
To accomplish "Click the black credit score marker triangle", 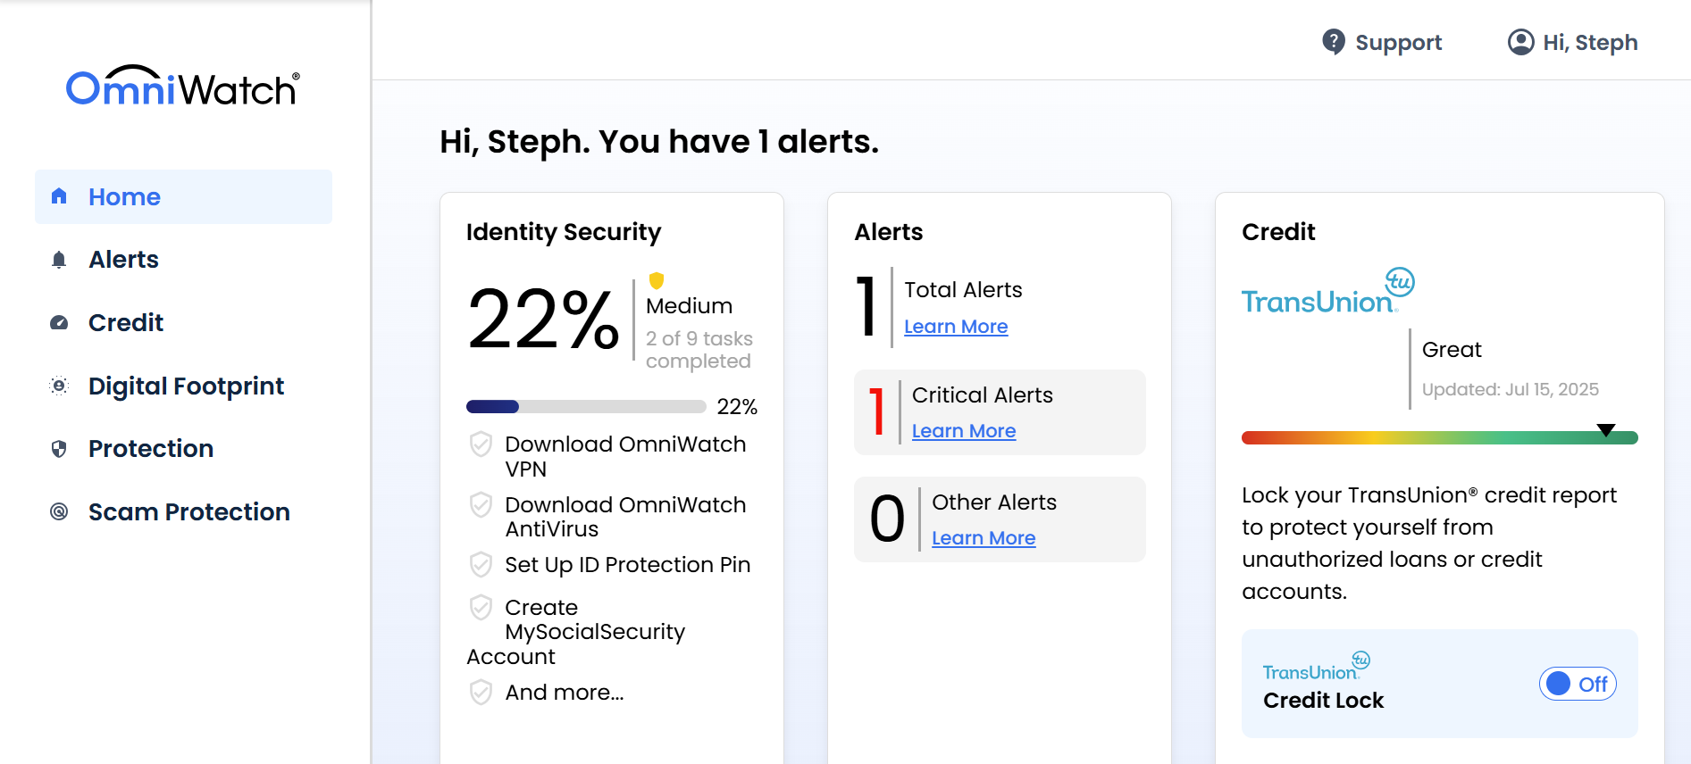I will (1606, 430).
